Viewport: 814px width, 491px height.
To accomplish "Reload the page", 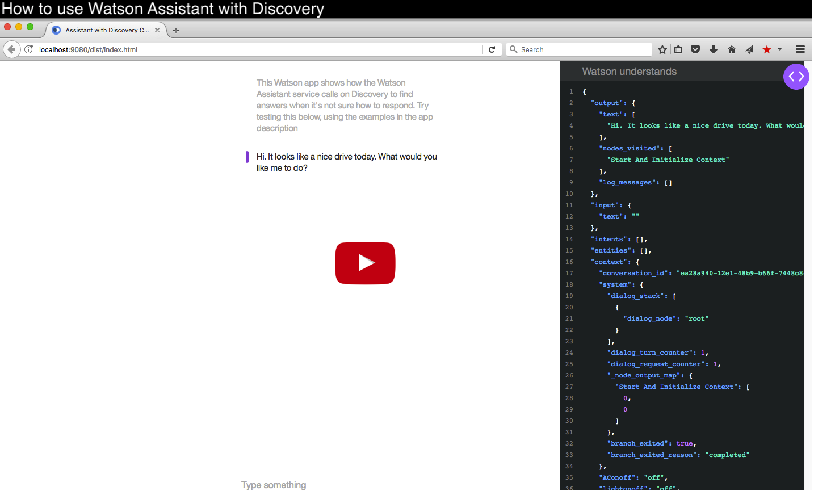I will pyautogui.click(x=492, y=49).
